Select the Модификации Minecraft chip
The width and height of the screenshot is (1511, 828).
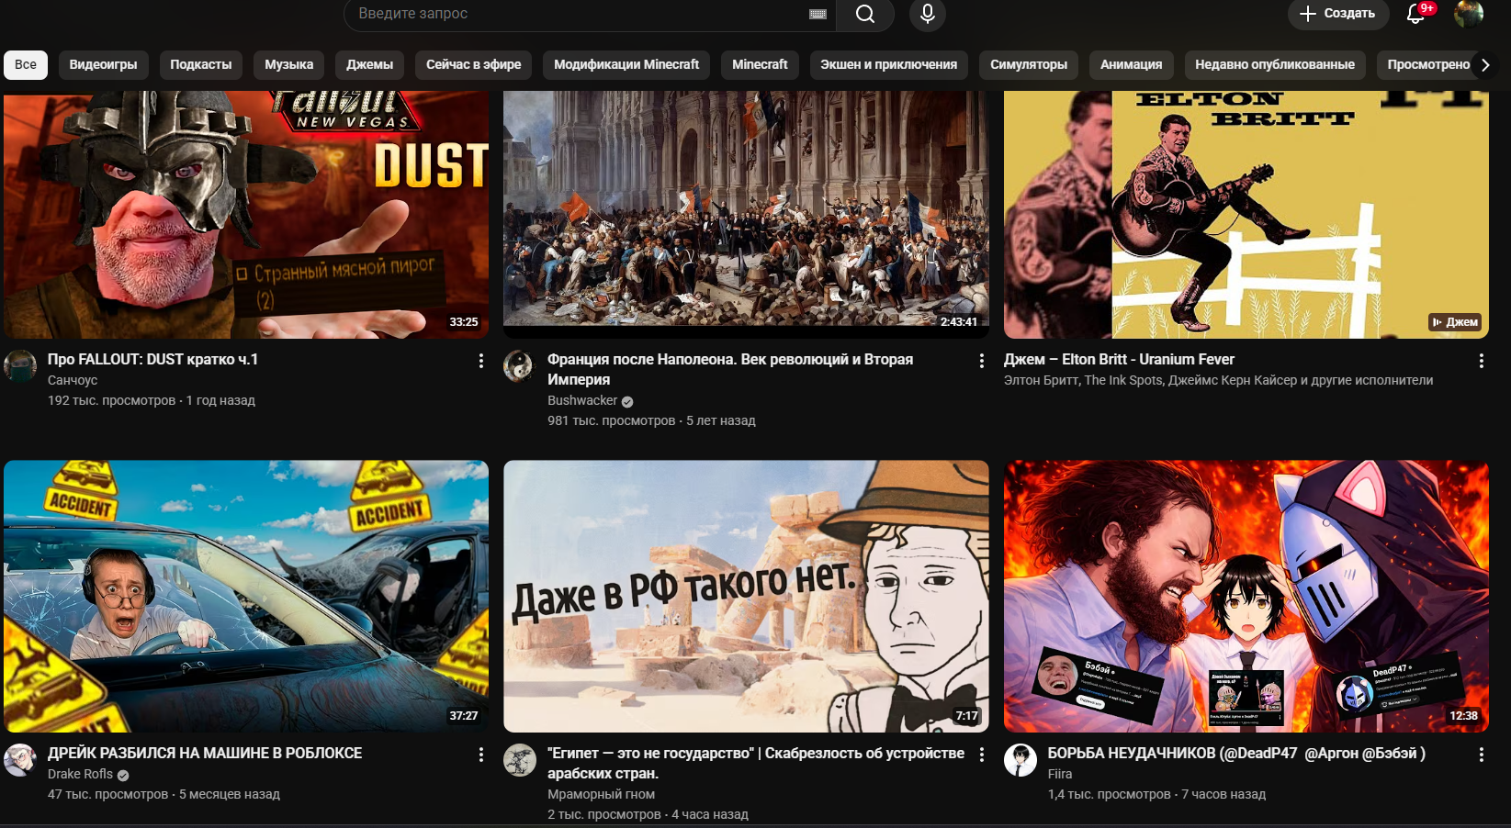point(626,64)
